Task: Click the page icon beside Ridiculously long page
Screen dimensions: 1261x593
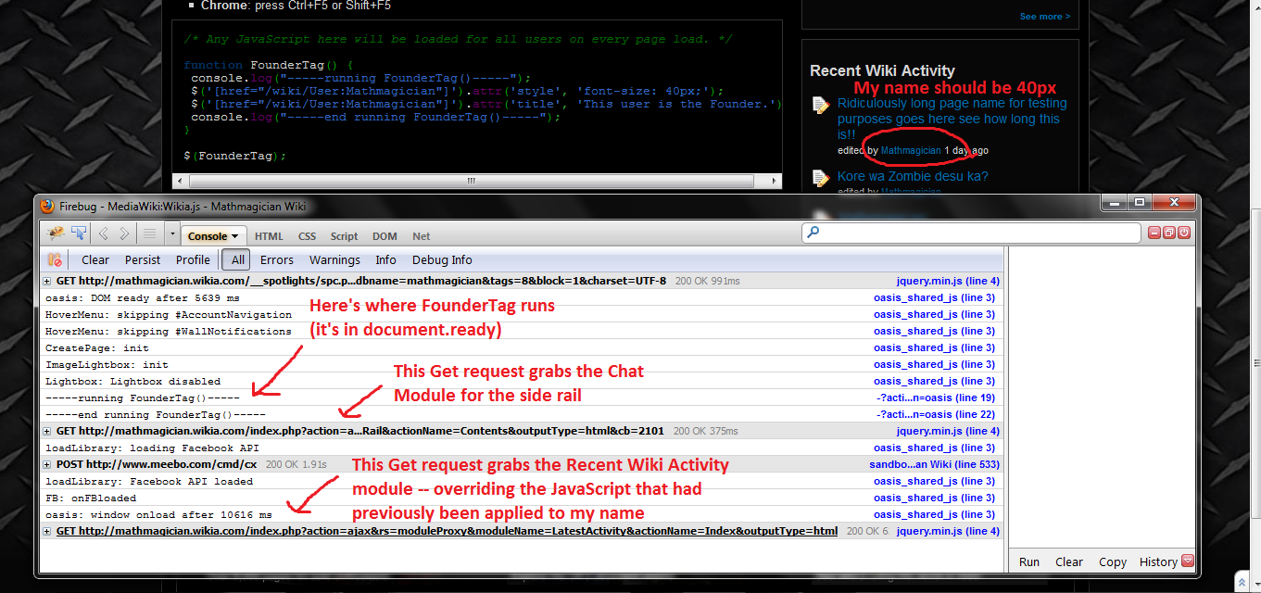Action: [820, 105]
